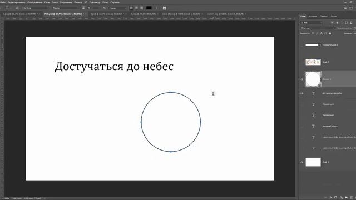
Task: Click the left anchor point of the circle
Action: [x=141, y=122]
